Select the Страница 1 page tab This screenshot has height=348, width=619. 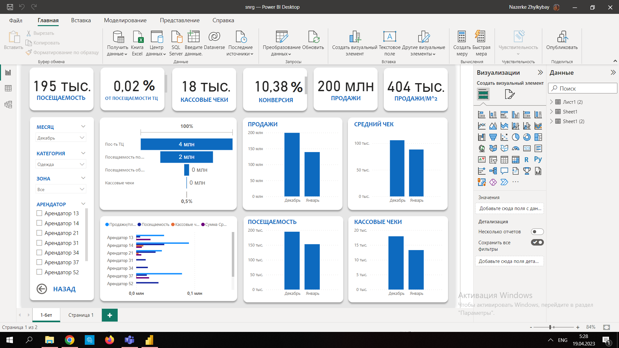click(80, 315)
